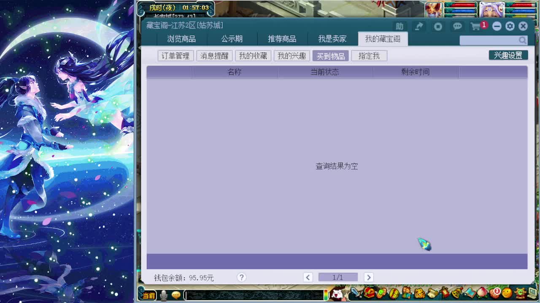Open the blue book icon
This screenshot has width=540, height=303.
click(470, 293)
